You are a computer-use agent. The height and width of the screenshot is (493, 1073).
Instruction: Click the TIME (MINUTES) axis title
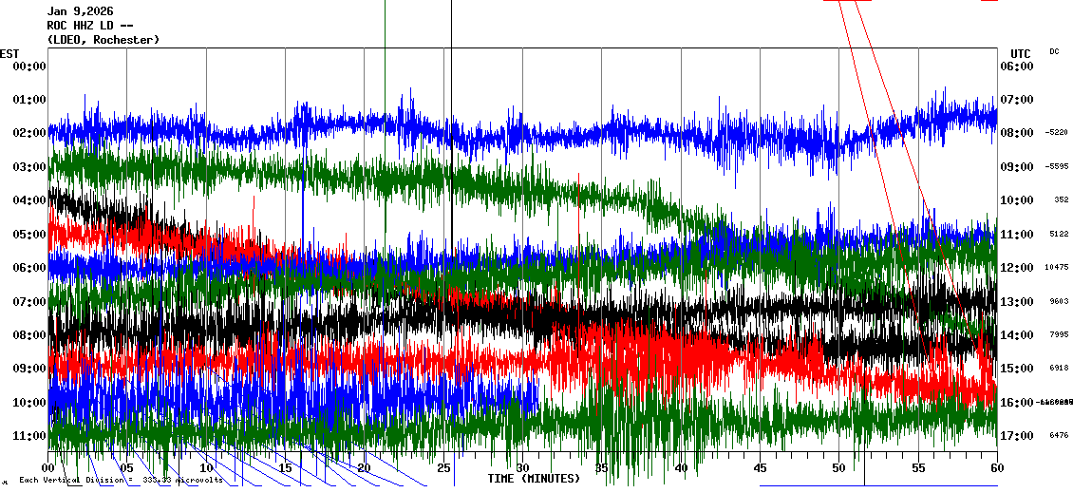(x=534, y=479)
